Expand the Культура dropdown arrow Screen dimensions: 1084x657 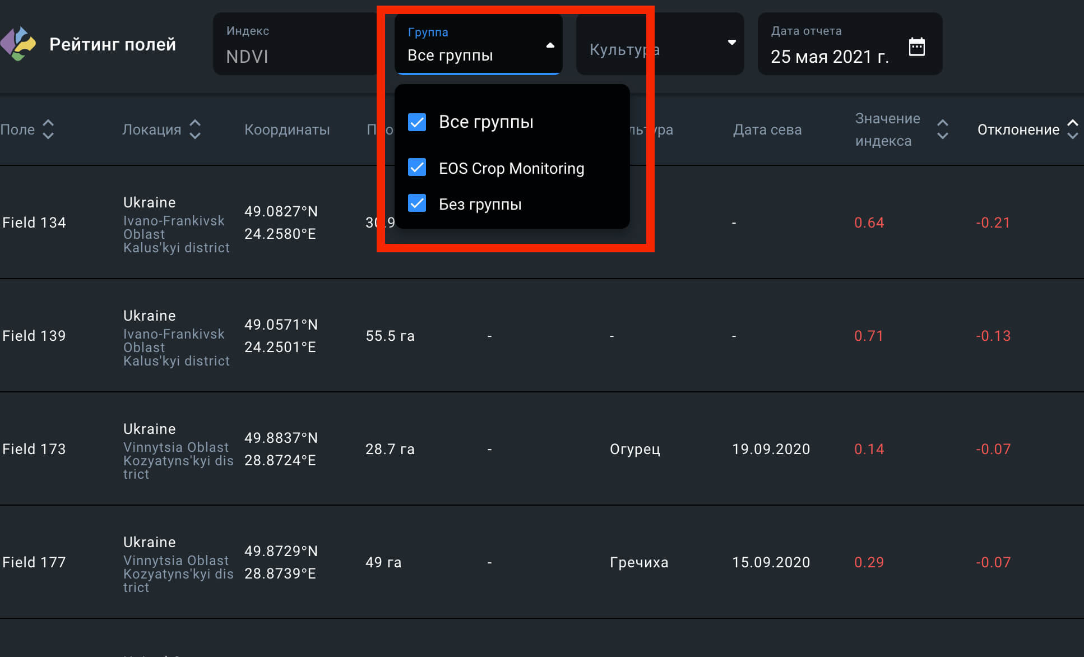731,43
